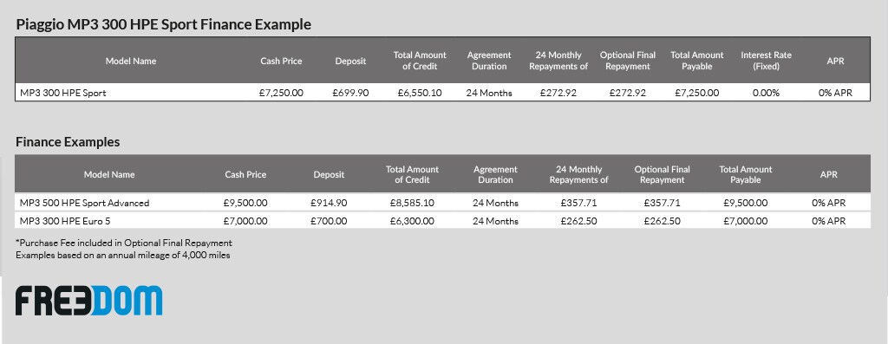Select the £8,585.10 credit amount
The width and height of the screenshot is (888, 344).
412,203
